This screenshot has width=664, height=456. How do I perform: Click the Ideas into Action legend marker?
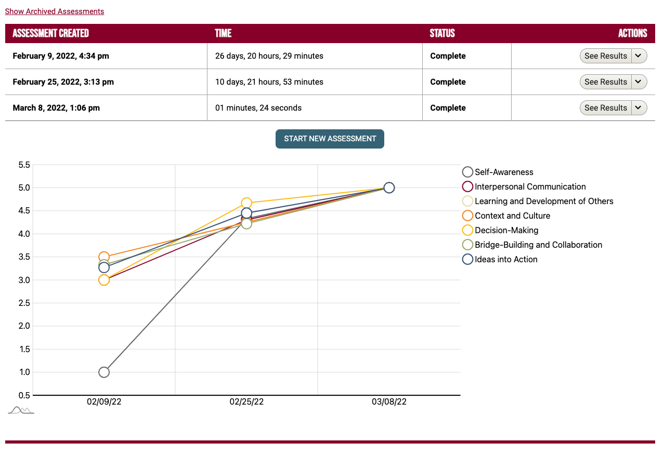pos(467,259)
